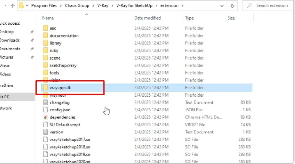Viewport: 295px width, 164px height.
Task: Click the Size column header
Action: click(231, 18)
